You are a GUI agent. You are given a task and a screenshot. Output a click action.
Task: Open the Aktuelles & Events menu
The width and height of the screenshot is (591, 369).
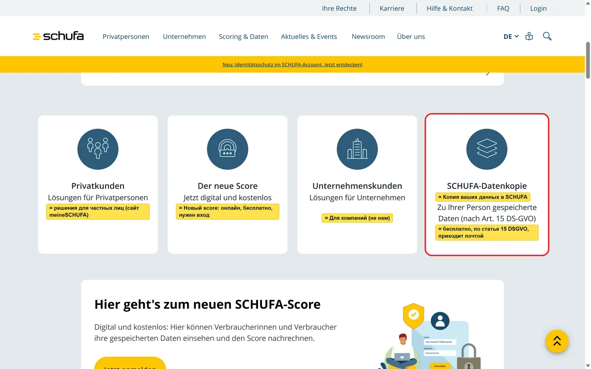(x=309, y=37)
